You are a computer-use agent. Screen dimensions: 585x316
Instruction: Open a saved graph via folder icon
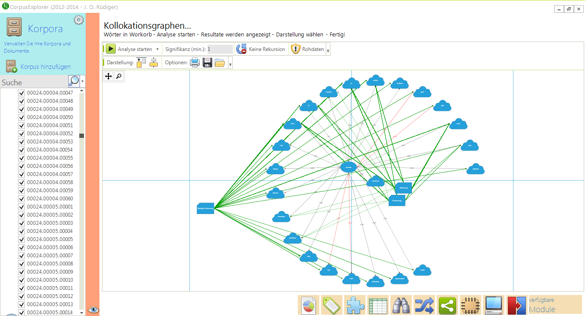(x=220, y=63)
